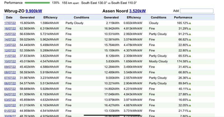Click the green Performance progress bar
224x117 pixels.
click(37, 3)
